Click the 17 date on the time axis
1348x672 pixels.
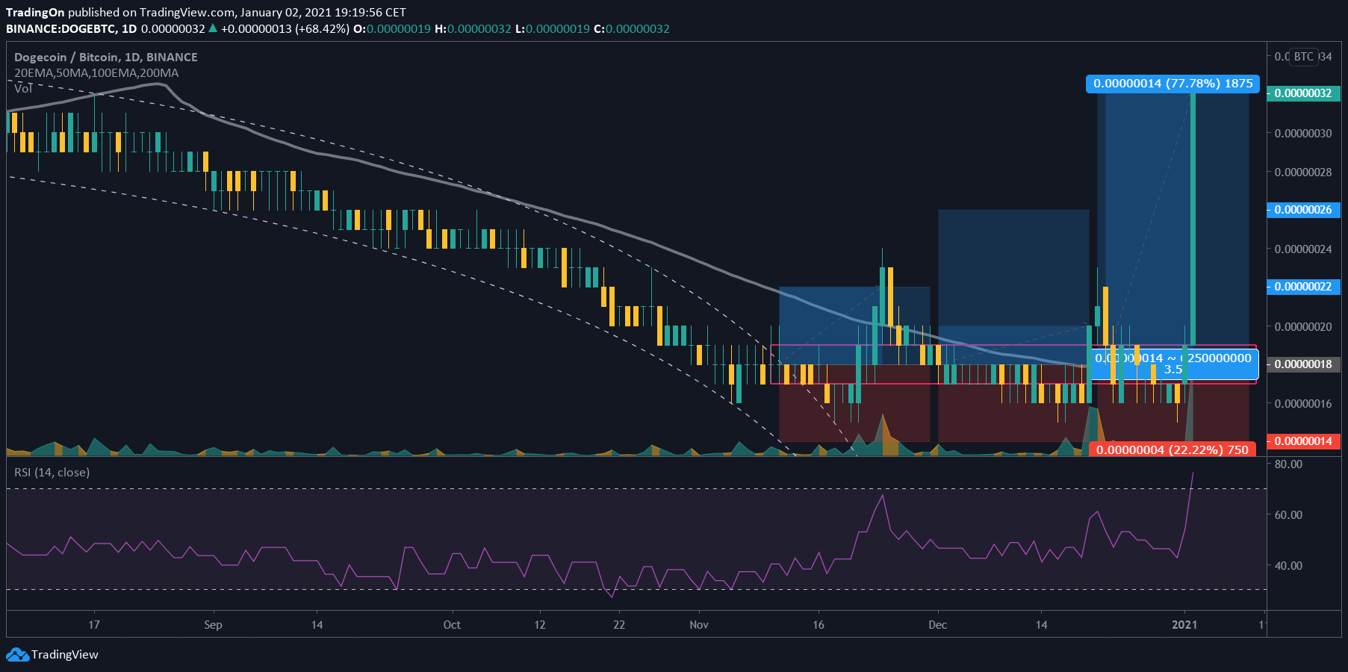pyautogui.click(x=94, y=625)
